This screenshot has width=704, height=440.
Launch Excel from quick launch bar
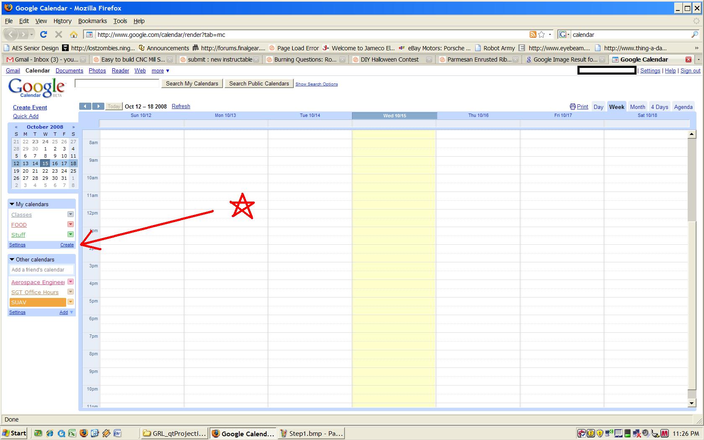tap(72, 433)
